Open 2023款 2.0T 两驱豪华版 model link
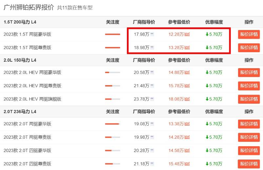 [x=28, y=124]
